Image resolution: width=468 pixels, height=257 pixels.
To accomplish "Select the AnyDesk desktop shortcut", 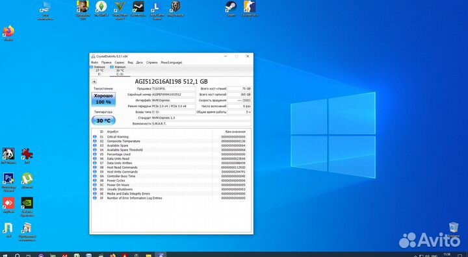I will pos(8,205).
